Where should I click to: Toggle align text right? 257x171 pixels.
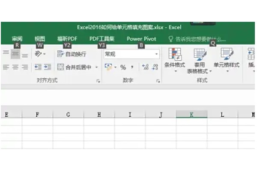(25, 67)
